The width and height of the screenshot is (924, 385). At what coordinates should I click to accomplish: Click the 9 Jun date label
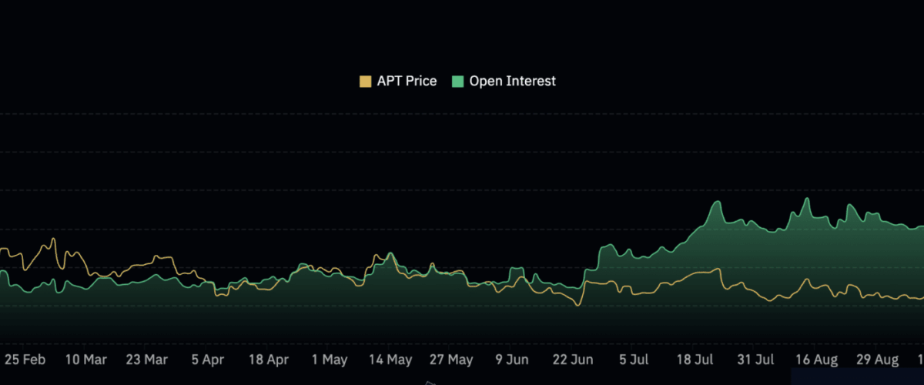[511, 360]
